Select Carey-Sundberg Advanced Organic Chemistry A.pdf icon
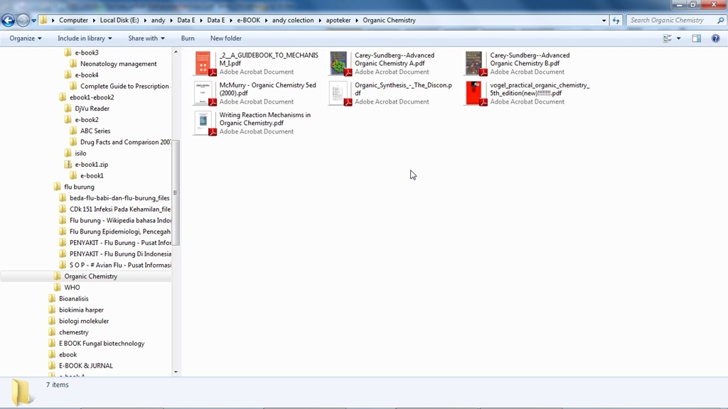 [x=340, y=63]
